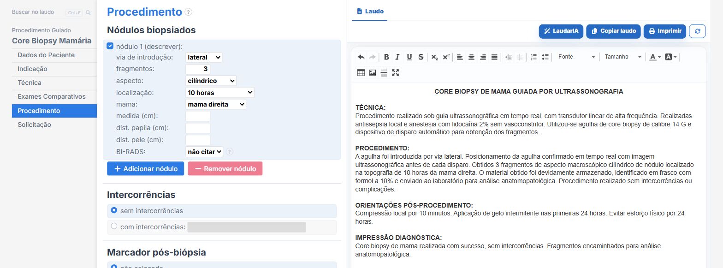The width and height of the screenshot is (723, 268).
Task: Click the refresh icon beside Imprimir
Action: [698, 31]
